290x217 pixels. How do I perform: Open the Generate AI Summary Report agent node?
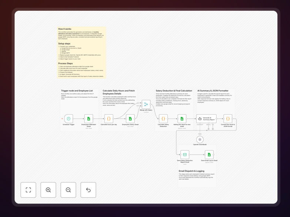pos(206,119)
